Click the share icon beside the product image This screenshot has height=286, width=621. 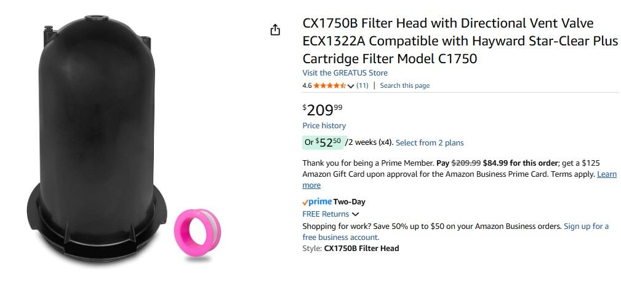[275, 30]
